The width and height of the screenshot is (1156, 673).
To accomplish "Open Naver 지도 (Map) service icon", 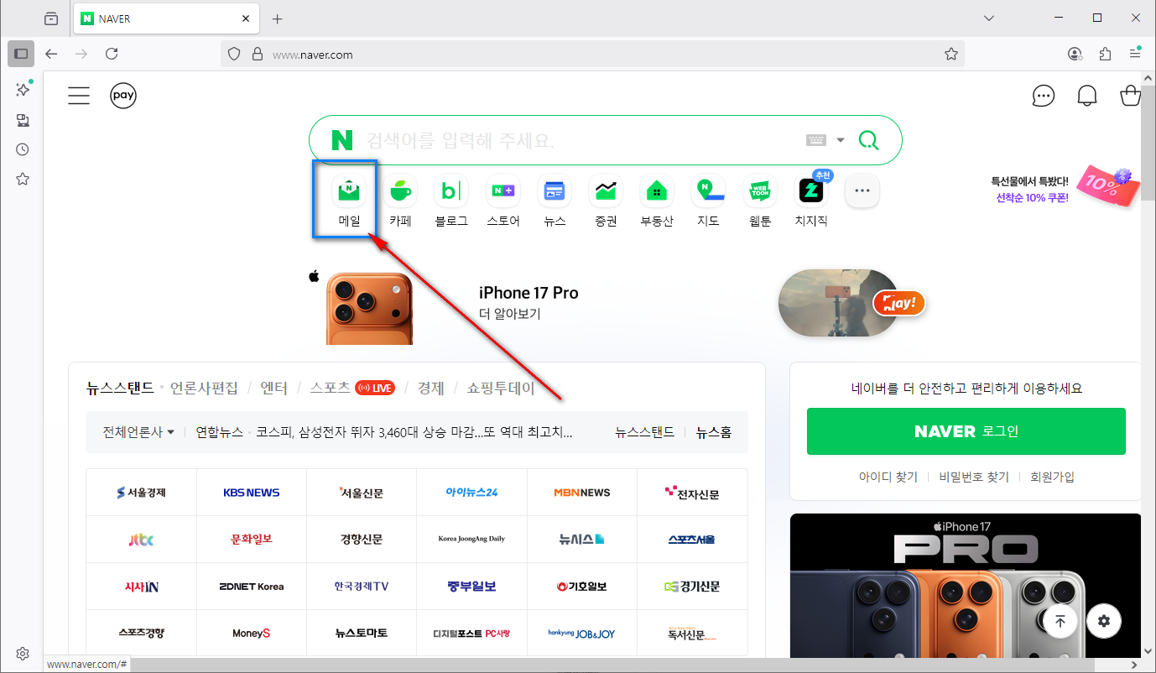I will tap(708, 190).
